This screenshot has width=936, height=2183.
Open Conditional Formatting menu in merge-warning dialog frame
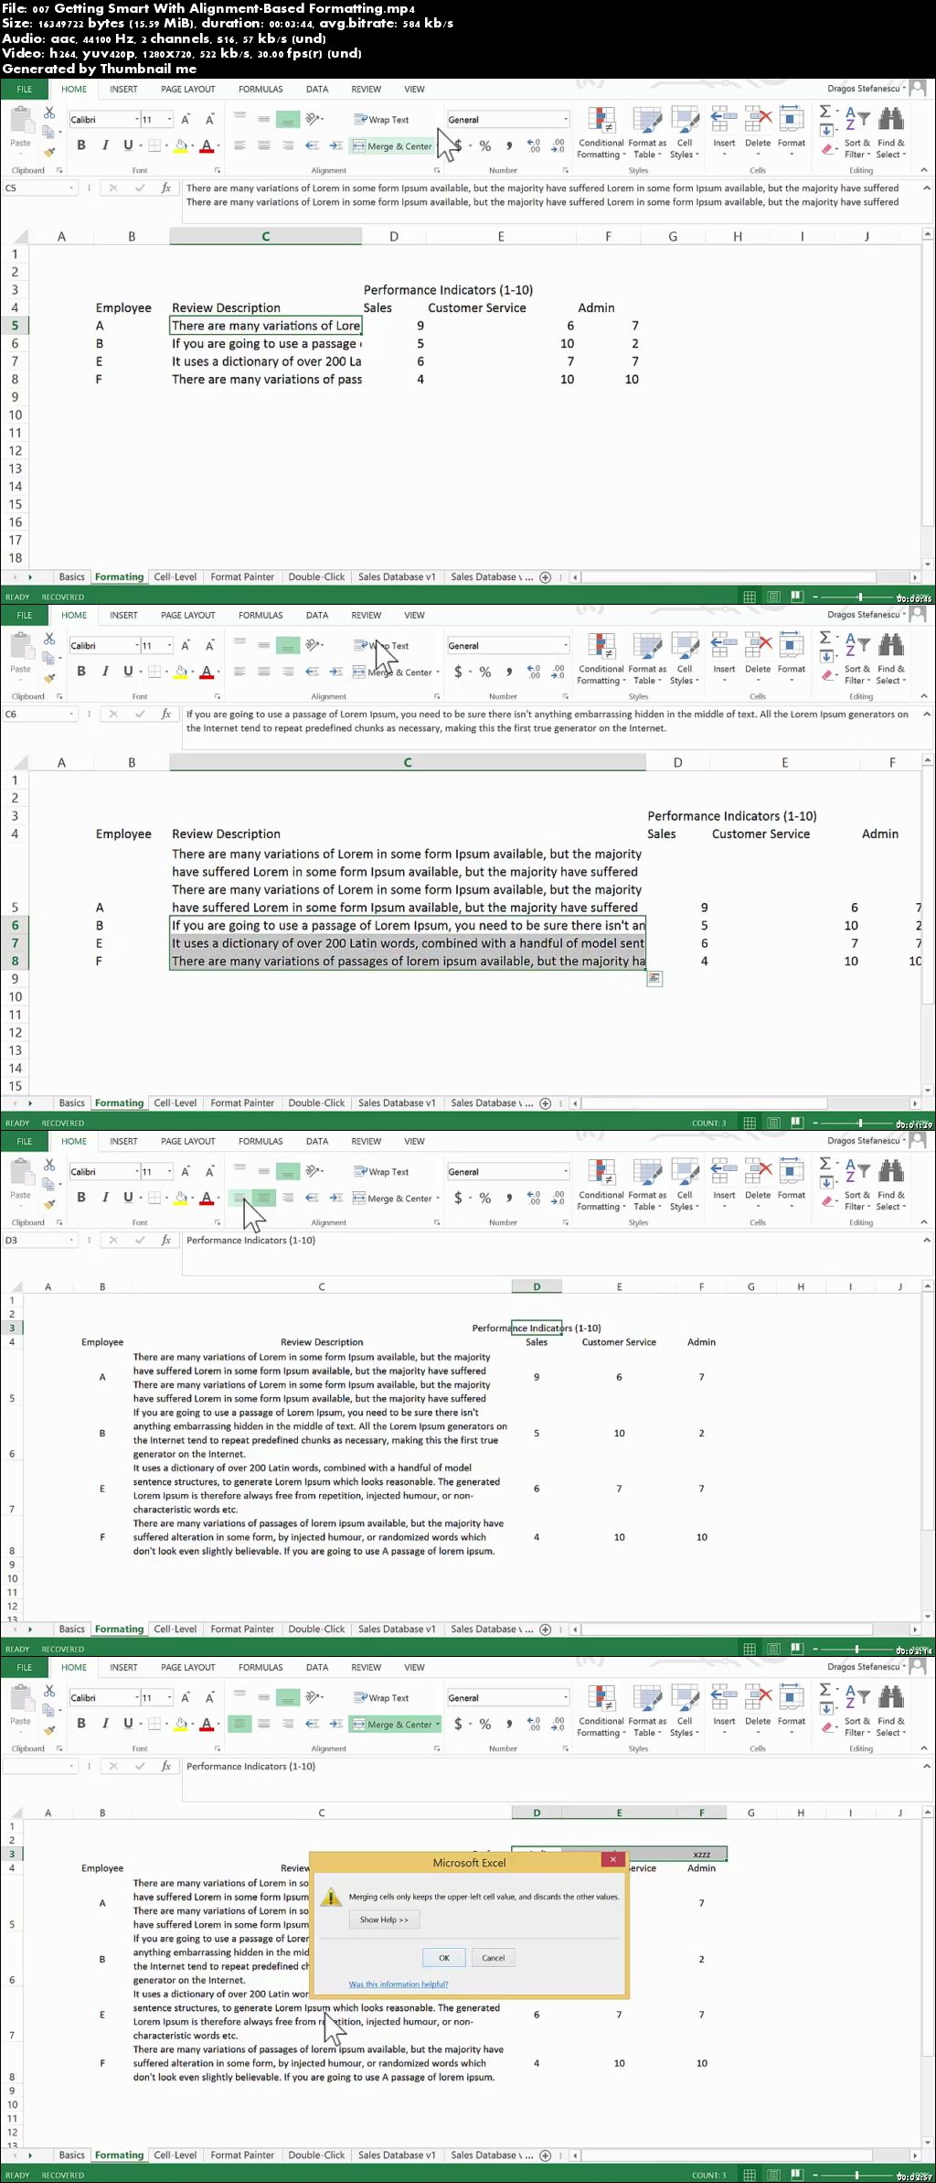click(x=601, y=1710)
